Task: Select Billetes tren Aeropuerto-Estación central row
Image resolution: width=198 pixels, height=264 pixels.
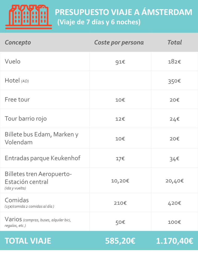Action: [99, 180]
